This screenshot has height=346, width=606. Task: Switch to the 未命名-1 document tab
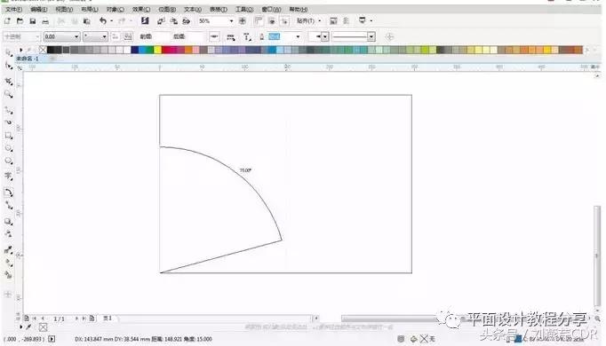(x=27, y=59)
